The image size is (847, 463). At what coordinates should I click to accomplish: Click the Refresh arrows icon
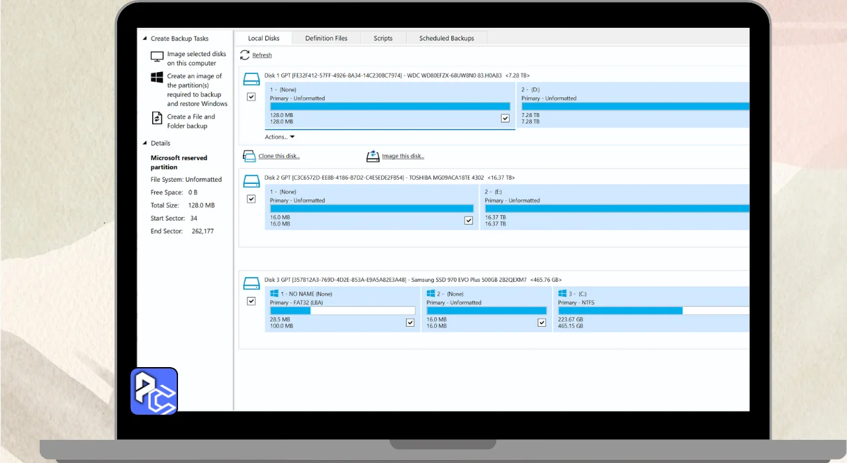pyautogui.click(x=245, y=55)
